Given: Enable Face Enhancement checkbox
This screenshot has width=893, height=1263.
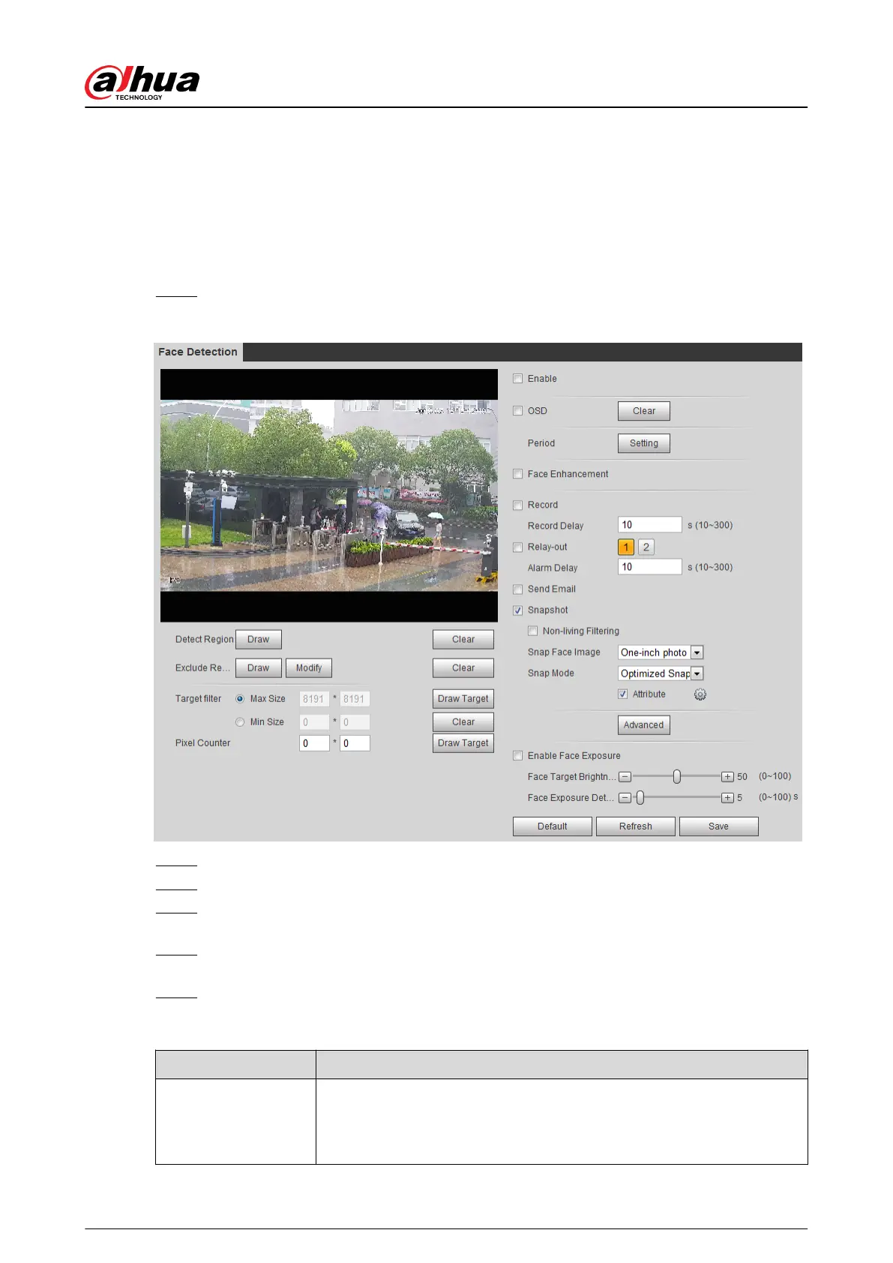Looking at the screenshot, I should point(517,474).
